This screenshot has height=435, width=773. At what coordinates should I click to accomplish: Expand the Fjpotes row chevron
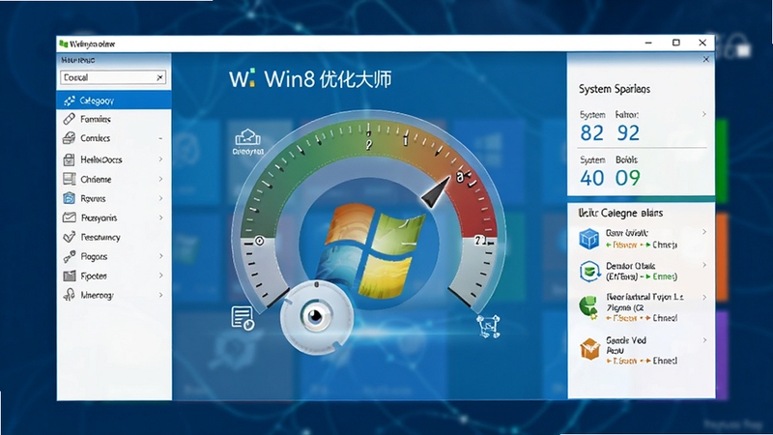(160, 275)
